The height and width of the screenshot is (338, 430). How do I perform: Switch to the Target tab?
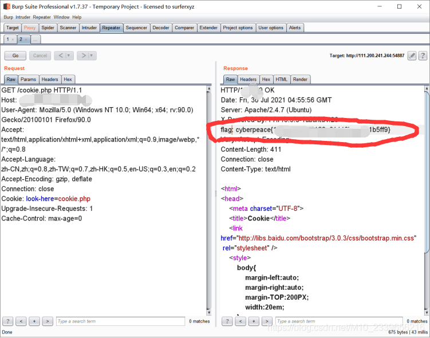[13, 27]
